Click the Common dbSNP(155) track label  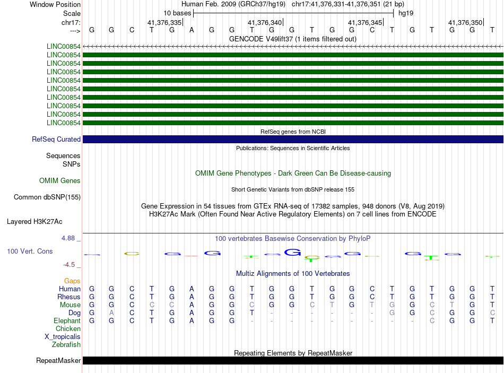pos(47,197)
